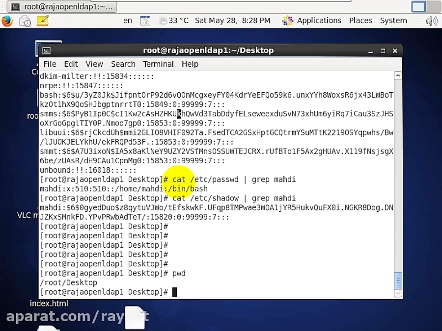
Task: Click the root@rajaopenldap1 taskbar button
Action: coord(58,6)
